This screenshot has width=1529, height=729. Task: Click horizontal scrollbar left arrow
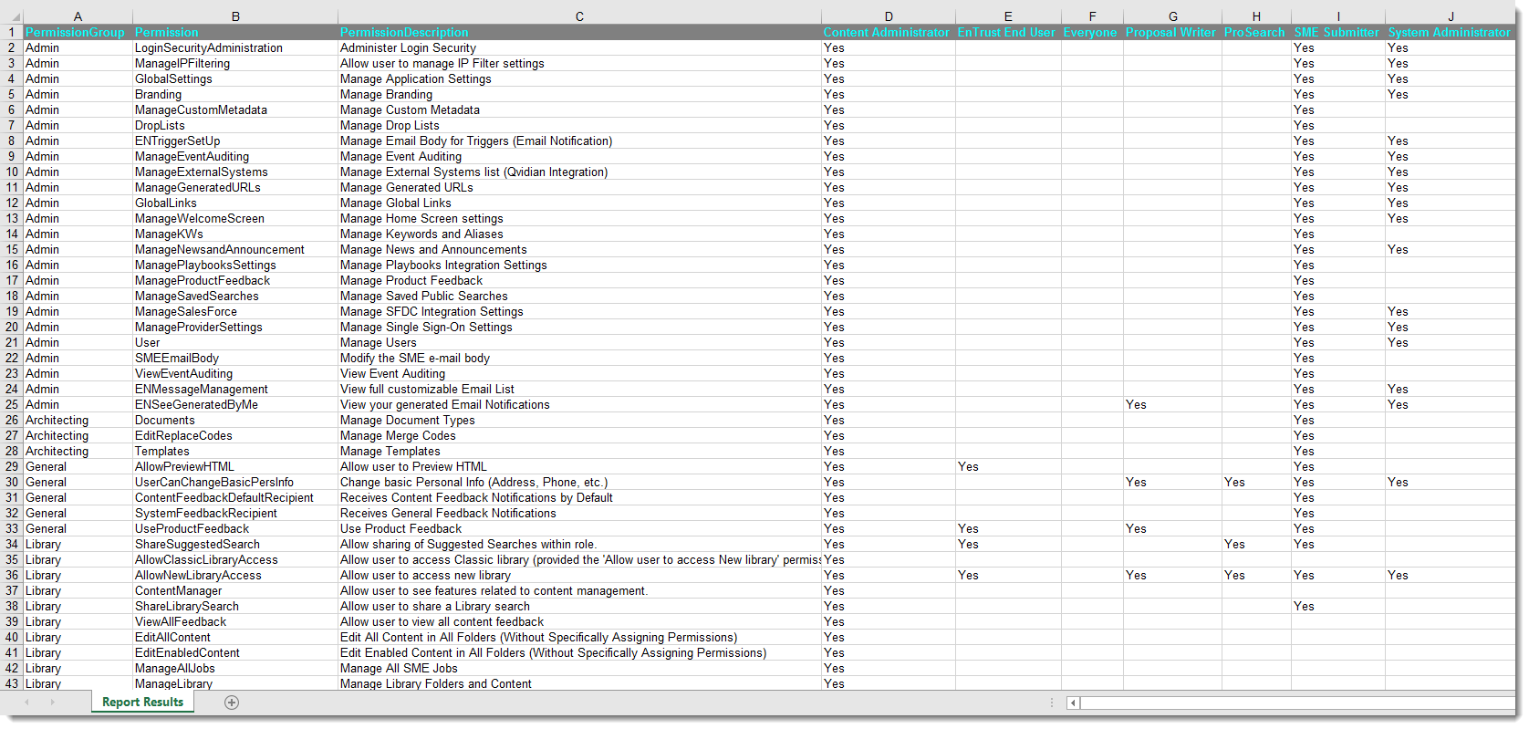pos(1073,703)
